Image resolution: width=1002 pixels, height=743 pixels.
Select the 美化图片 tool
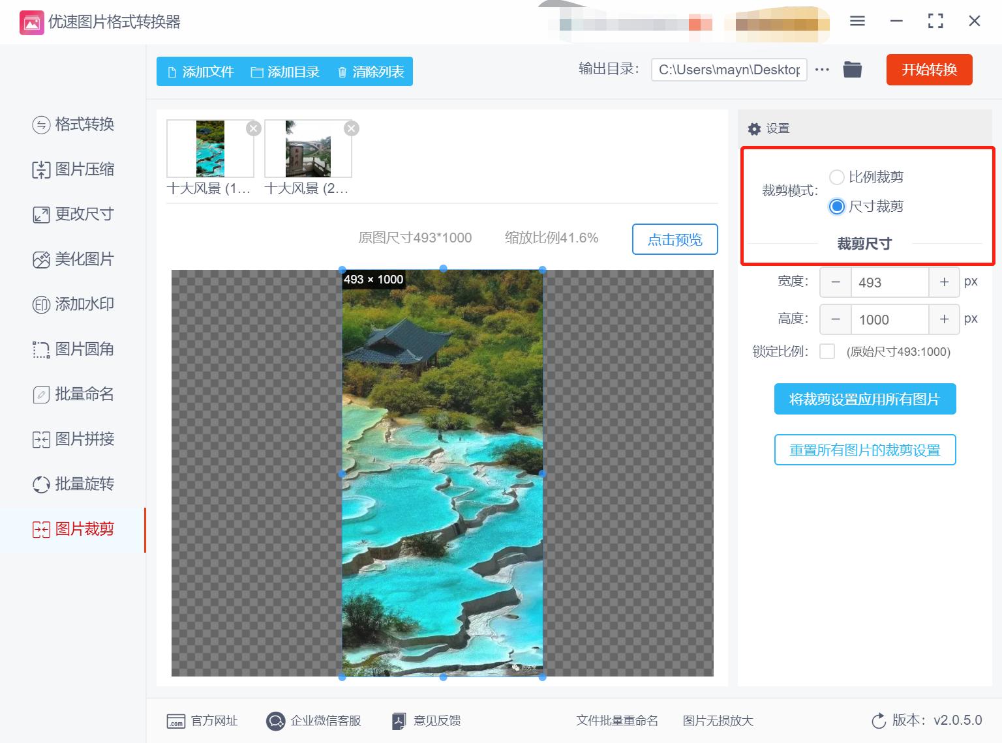coord(73,259)
